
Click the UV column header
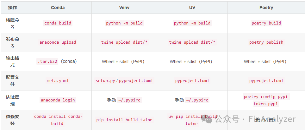coord(192,8)
